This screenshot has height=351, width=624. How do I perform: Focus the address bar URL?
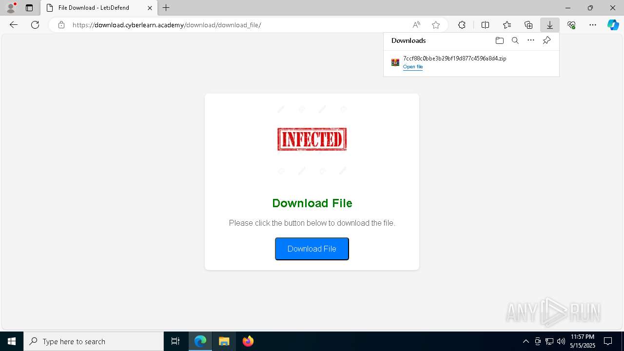coord(167,25)
